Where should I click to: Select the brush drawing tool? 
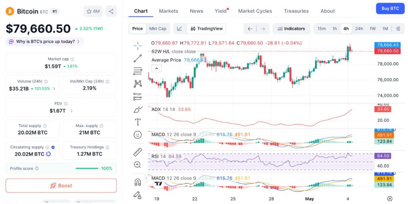point(137,109)
